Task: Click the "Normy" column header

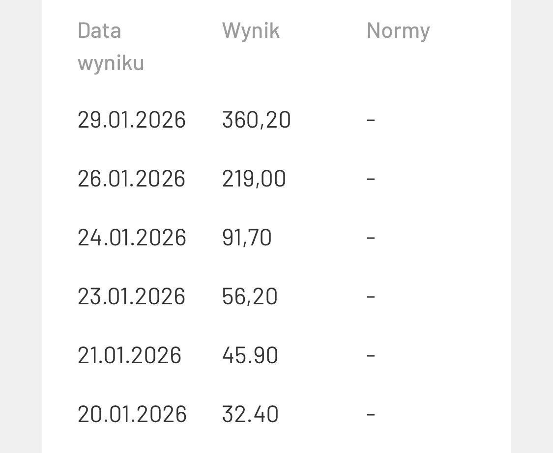Action: coord(398,30)
